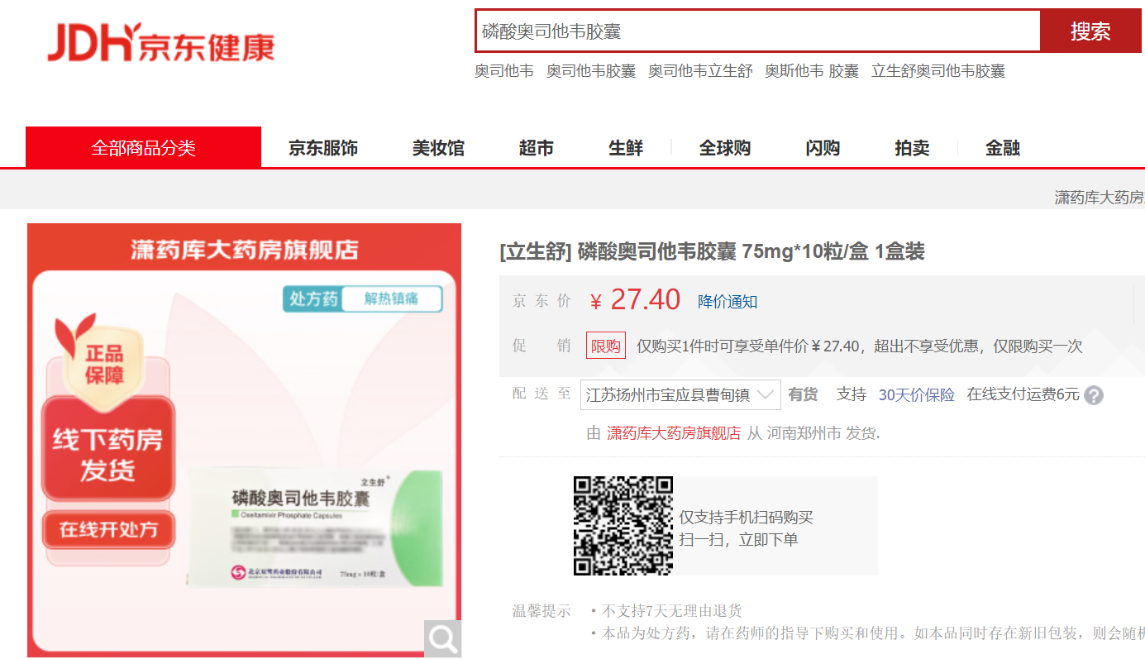The width and height of the screenshot is (1145, 659).
Task: Select the search suggestion 奥司他韦立生舒
Action: 700,71
